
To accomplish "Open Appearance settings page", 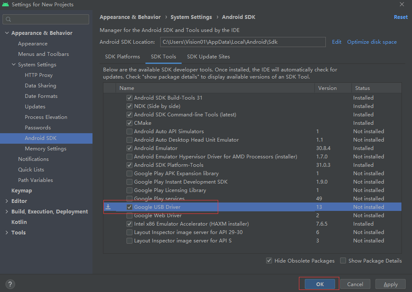I will (33, 44).
